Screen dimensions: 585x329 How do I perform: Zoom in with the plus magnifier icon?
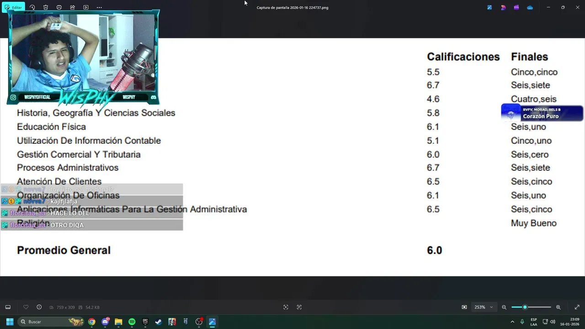pos(558,307)
